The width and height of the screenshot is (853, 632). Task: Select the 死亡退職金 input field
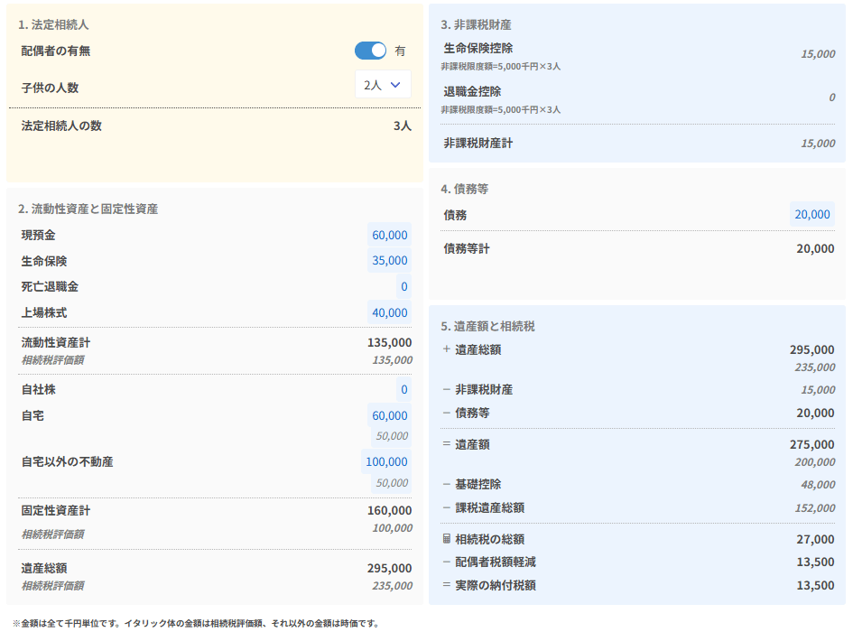click(x=403, y=286)
